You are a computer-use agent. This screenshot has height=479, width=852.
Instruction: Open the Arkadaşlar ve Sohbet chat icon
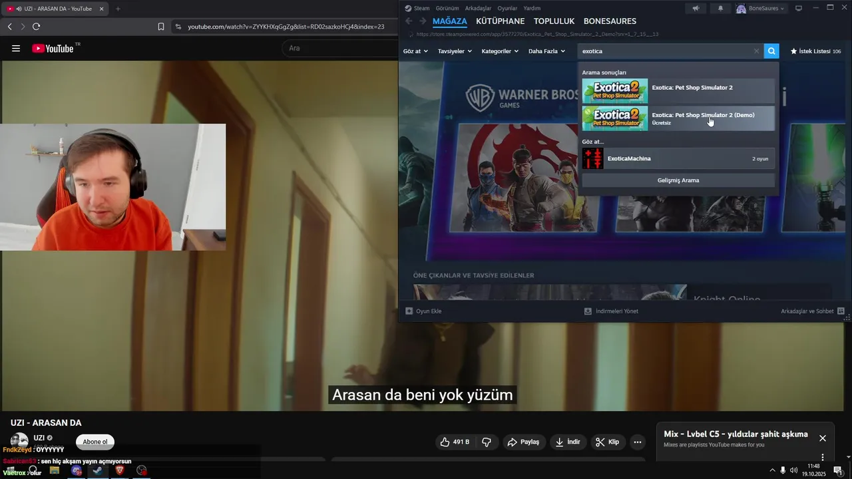(x=841, y=311)
